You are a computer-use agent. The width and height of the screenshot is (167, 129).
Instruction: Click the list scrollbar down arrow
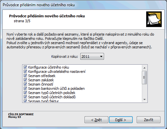tap(144, 99)
